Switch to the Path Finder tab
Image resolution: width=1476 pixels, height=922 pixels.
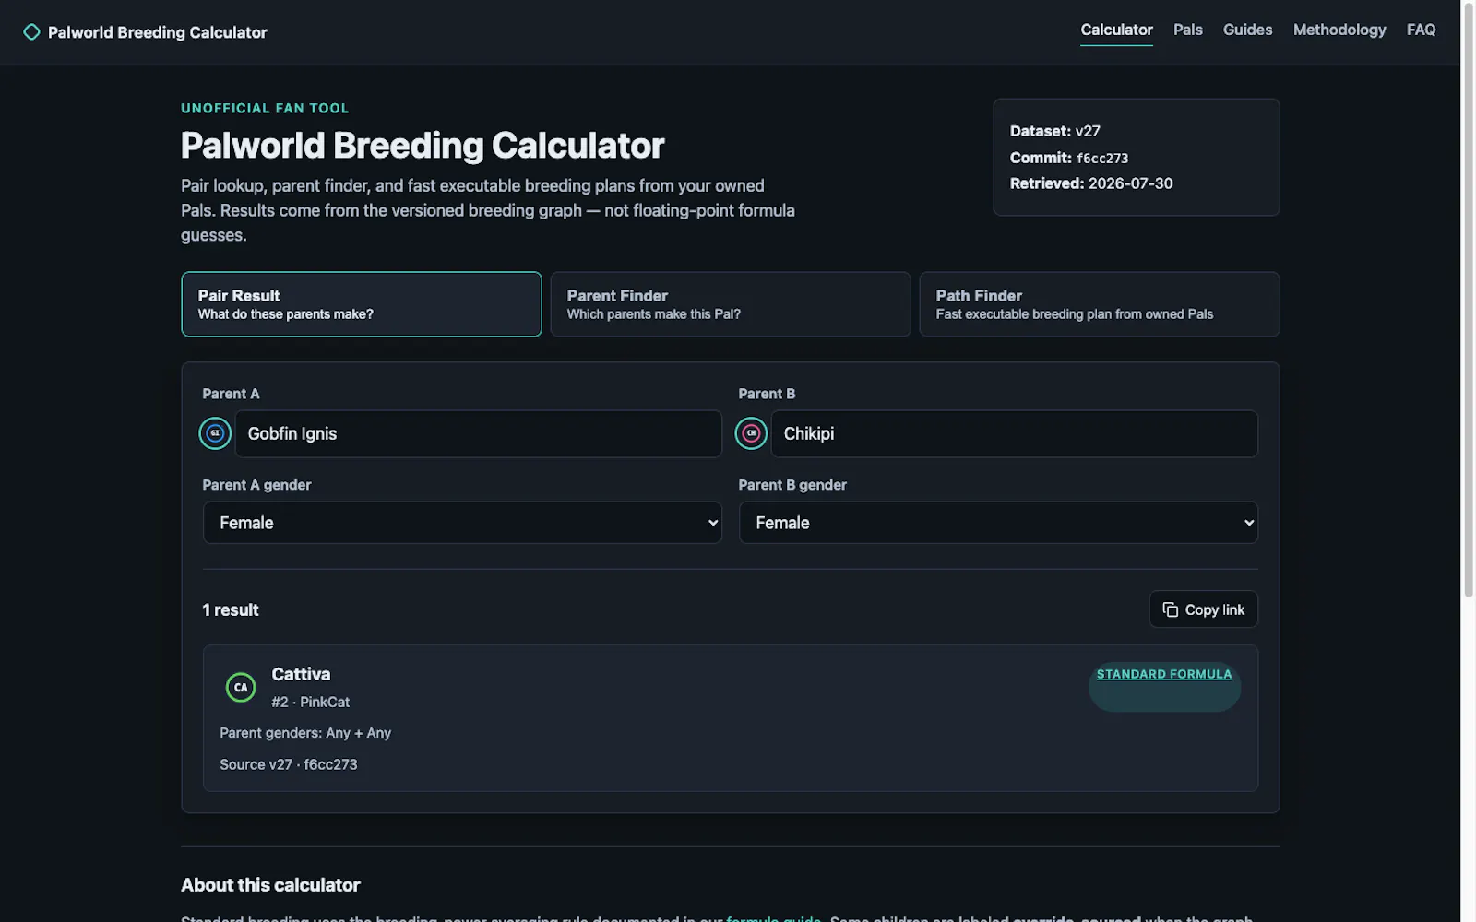(1100, 304)
